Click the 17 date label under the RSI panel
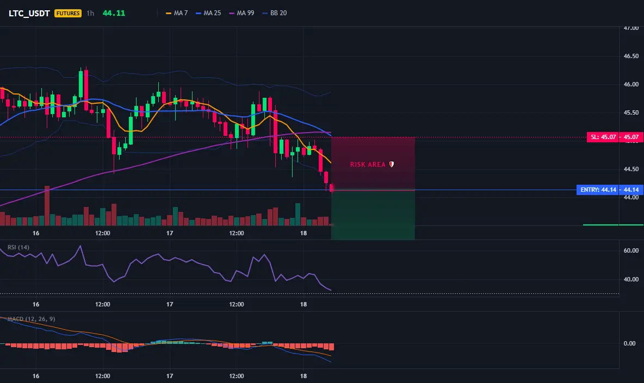 [170, 304]
